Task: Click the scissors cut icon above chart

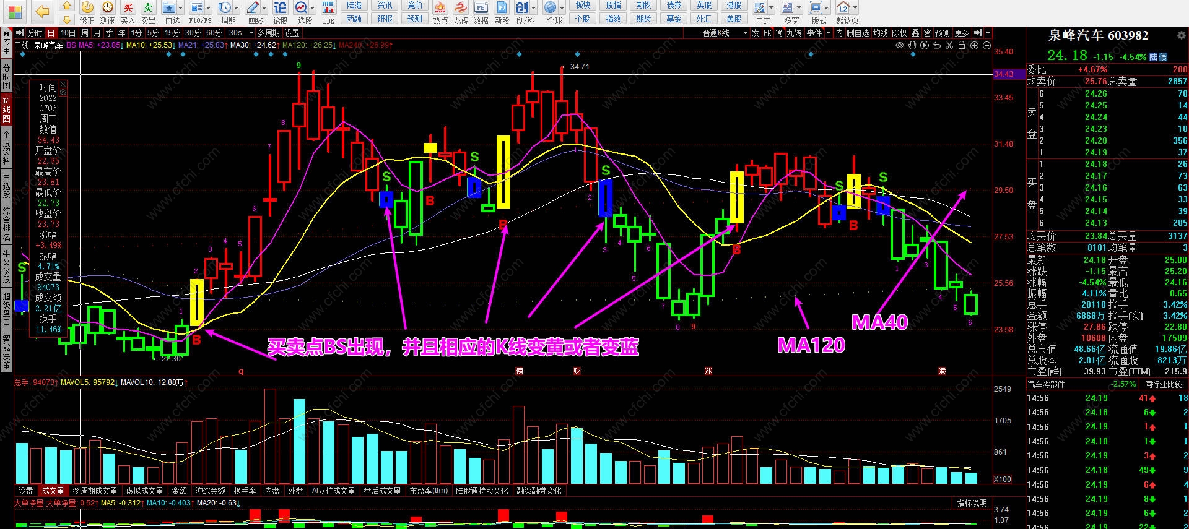Action: click(949, 45)
